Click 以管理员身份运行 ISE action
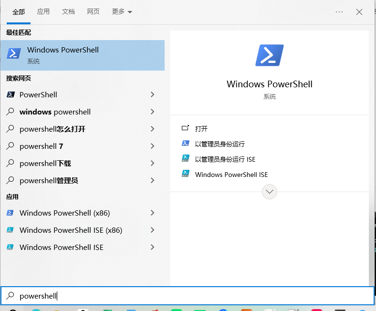 click(x=225, y=159)
